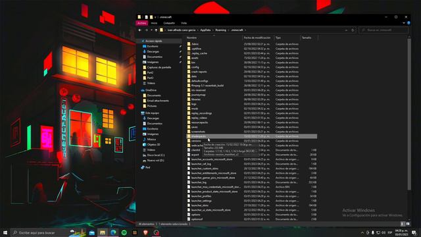The height and width of the screenshot is (237, 421).
Task: Sort by Tipo column header
Action: tap(278, 38)
